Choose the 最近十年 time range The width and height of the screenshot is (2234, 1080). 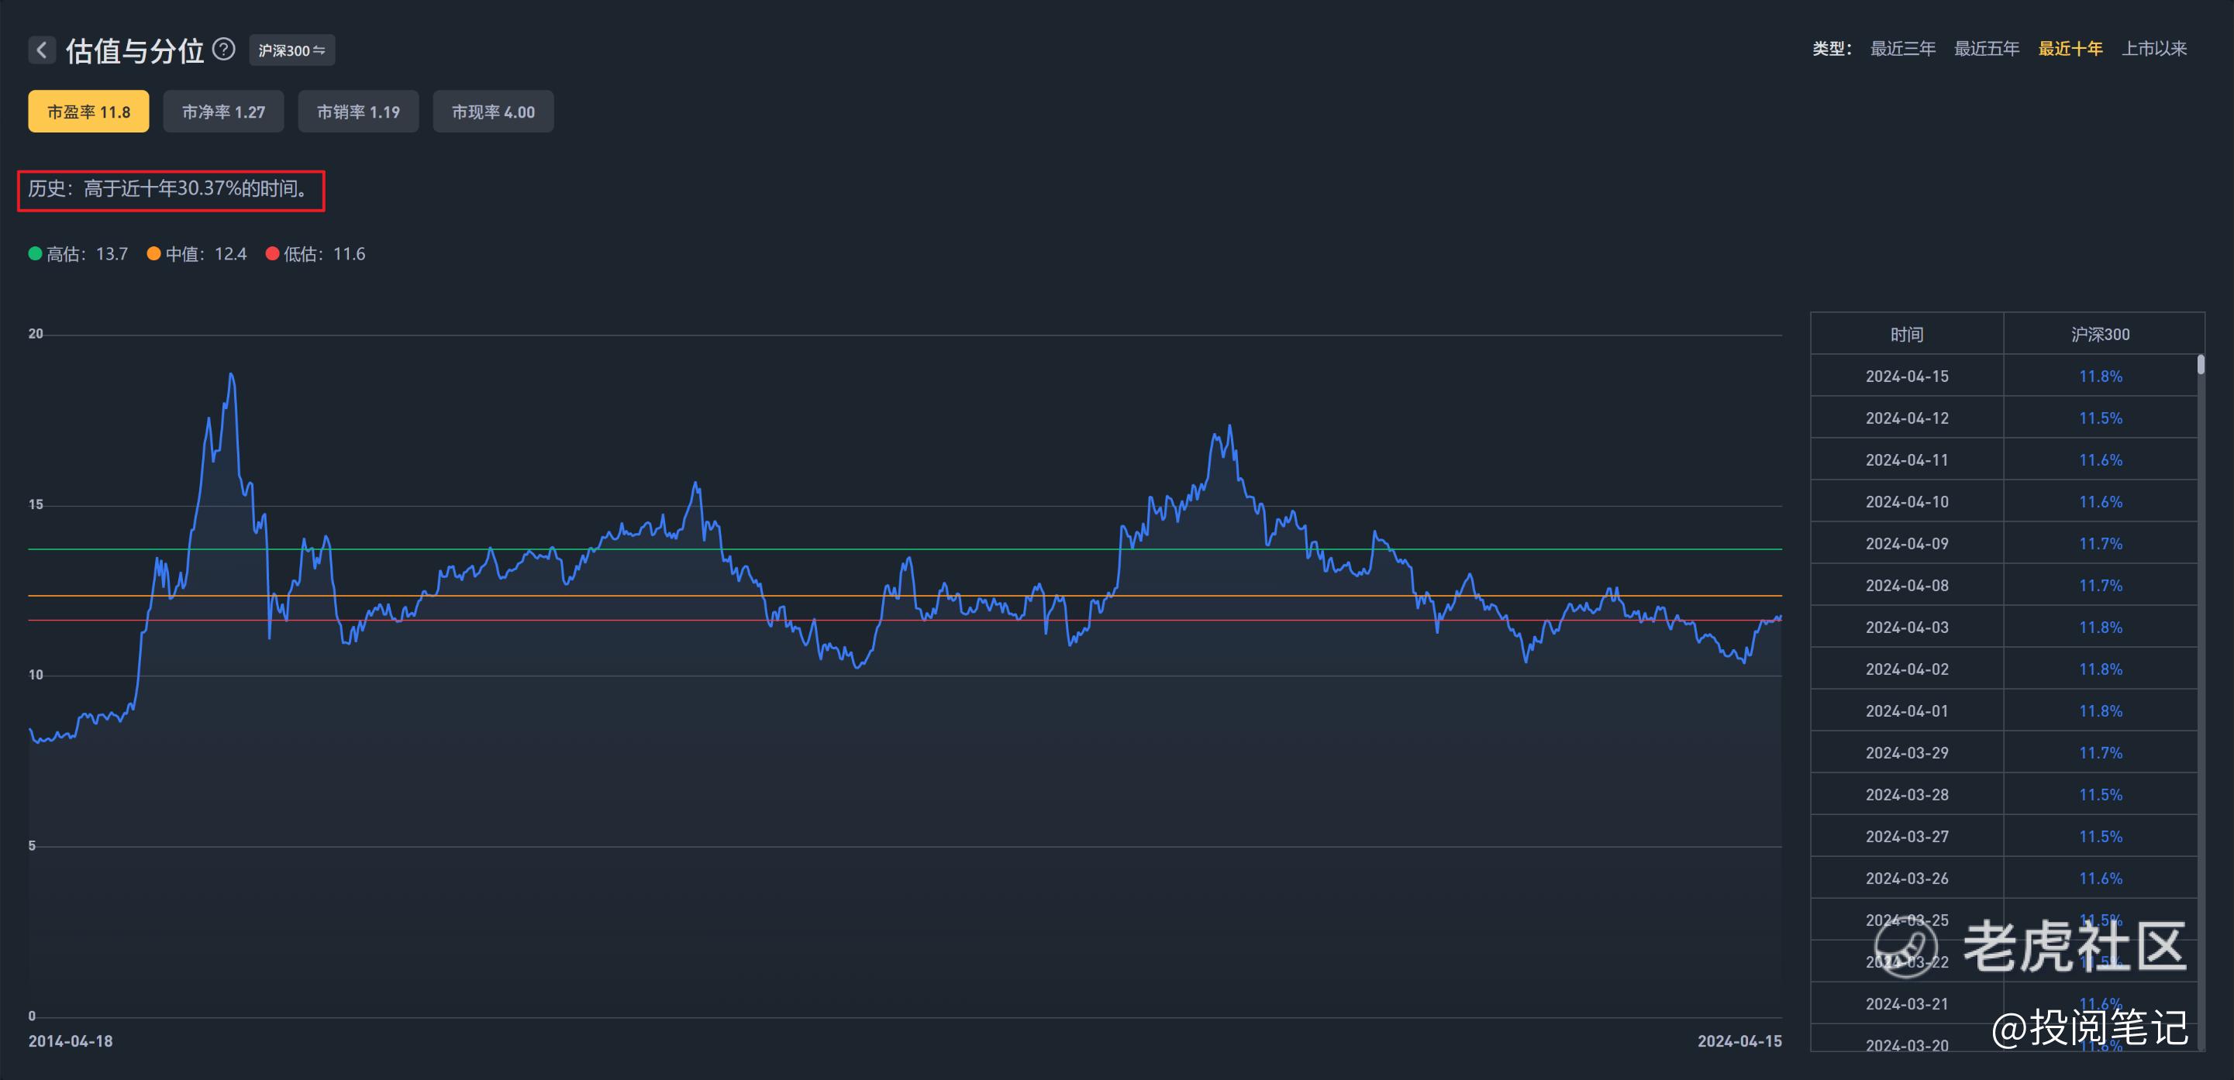click(x=2070, y=49)
